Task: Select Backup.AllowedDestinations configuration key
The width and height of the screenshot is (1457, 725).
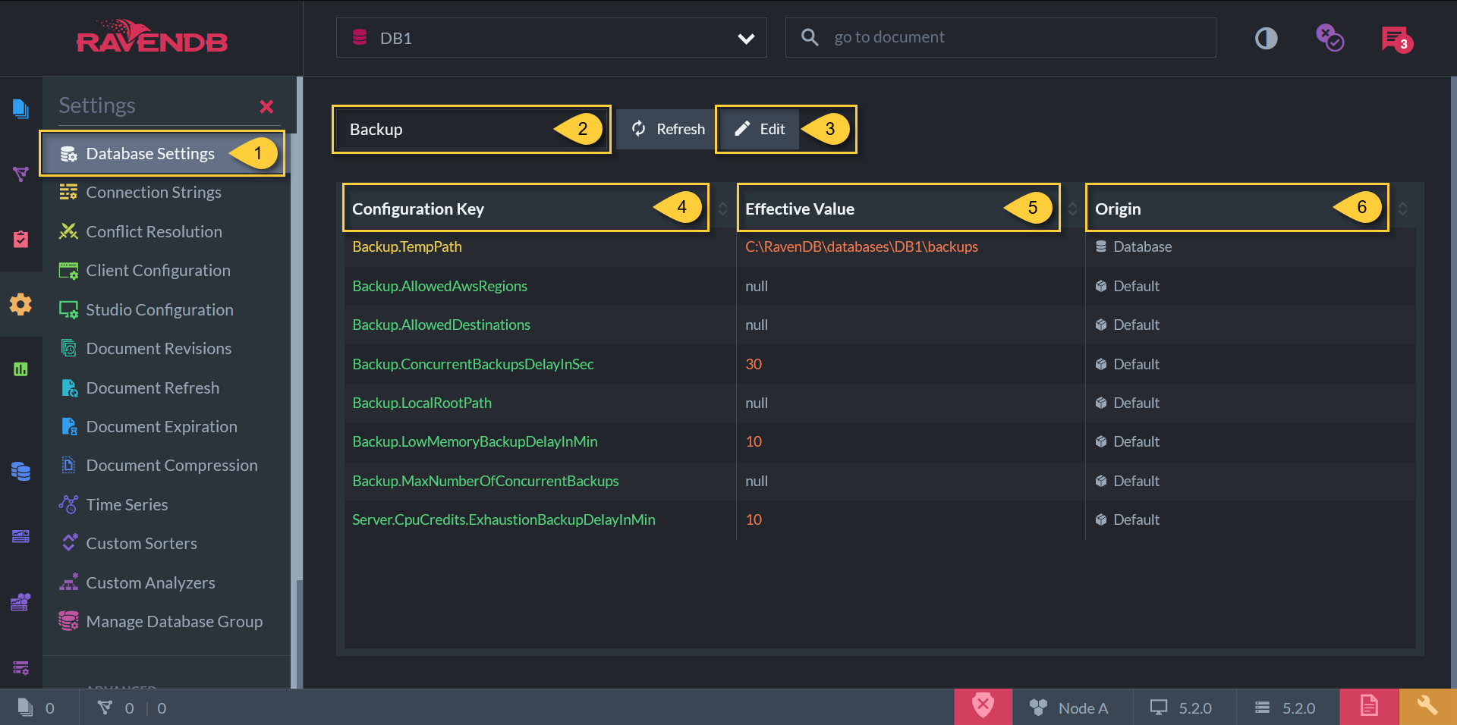Action: (441, 325)
